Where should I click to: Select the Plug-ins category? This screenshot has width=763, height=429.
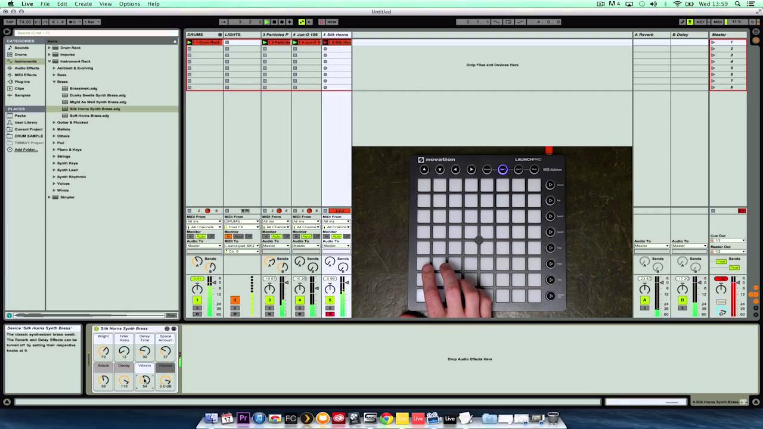22,82
